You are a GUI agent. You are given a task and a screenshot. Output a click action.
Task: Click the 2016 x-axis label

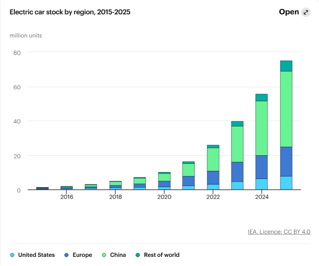tap(67, 197)
